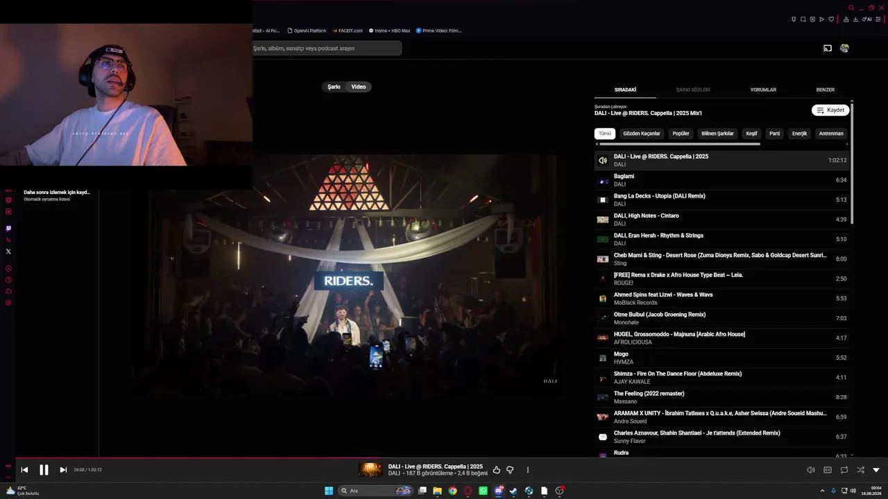Click the now-playing speaker icon in queue

[x=603, y=160]
